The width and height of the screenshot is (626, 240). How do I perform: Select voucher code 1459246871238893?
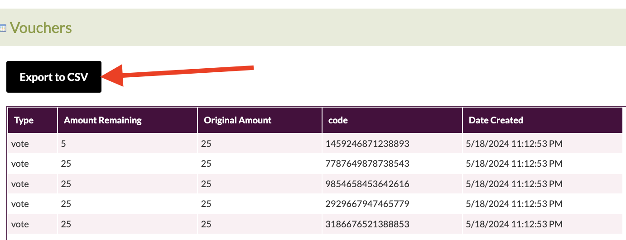point(367,144)
